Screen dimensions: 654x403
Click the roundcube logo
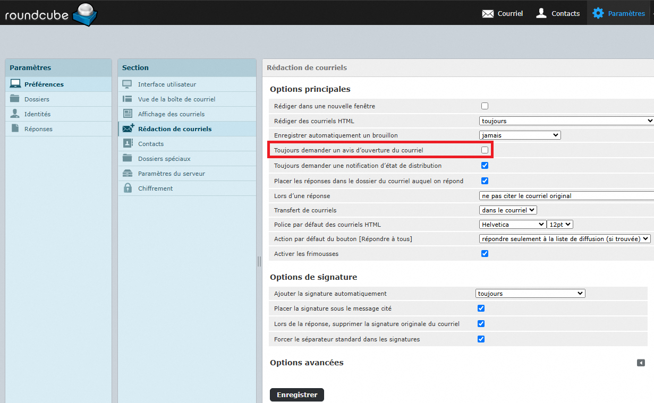click(x=50, y=13)
